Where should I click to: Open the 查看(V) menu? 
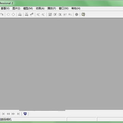tap(5, 9)
